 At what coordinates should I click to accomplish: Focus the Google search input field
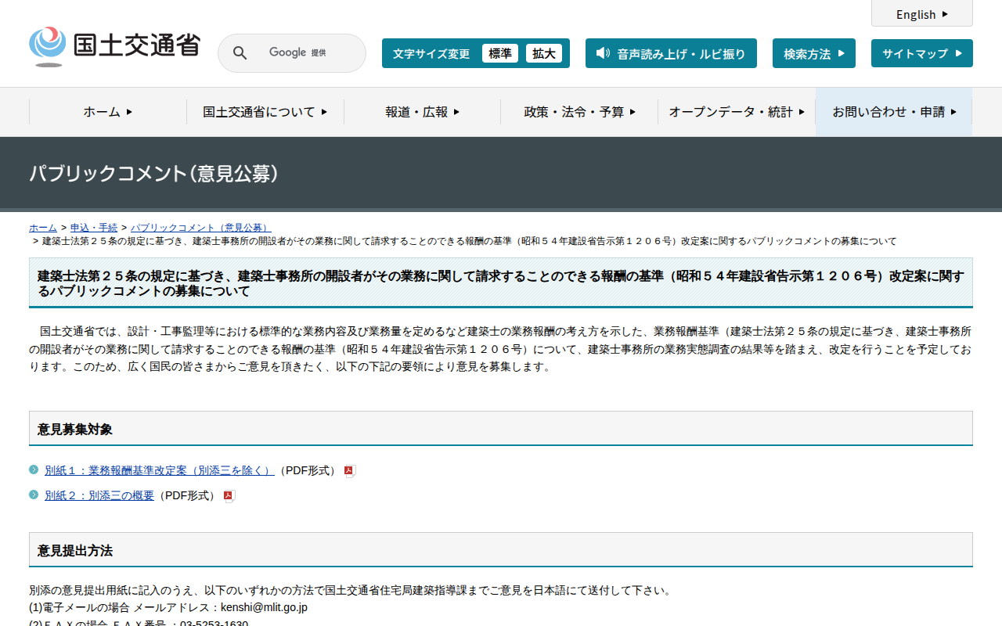tap(305, 53)
